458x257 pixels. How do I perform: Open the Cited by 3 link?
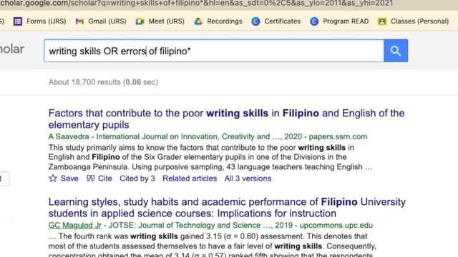coord(137,178)
